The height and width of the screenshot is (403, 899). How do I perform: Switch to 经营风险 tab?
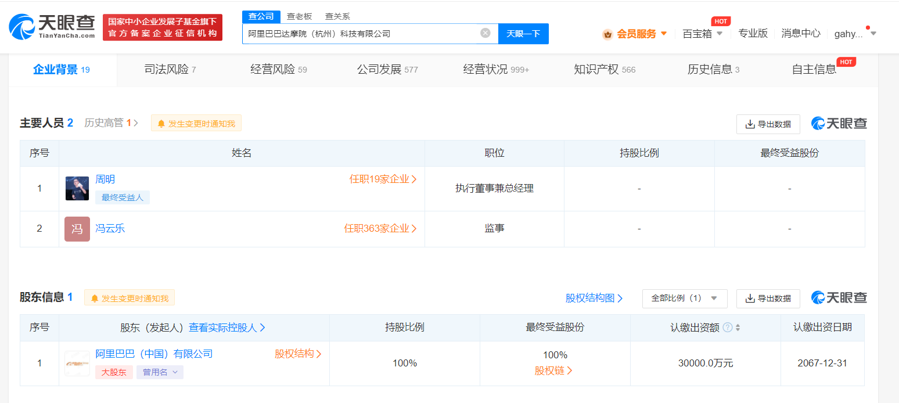279,70
